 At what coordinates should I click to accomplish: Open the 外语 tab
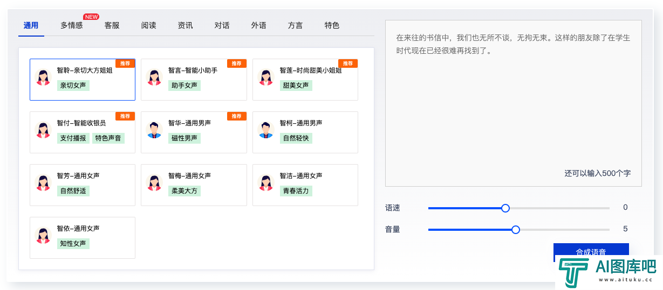pos(258,25)
